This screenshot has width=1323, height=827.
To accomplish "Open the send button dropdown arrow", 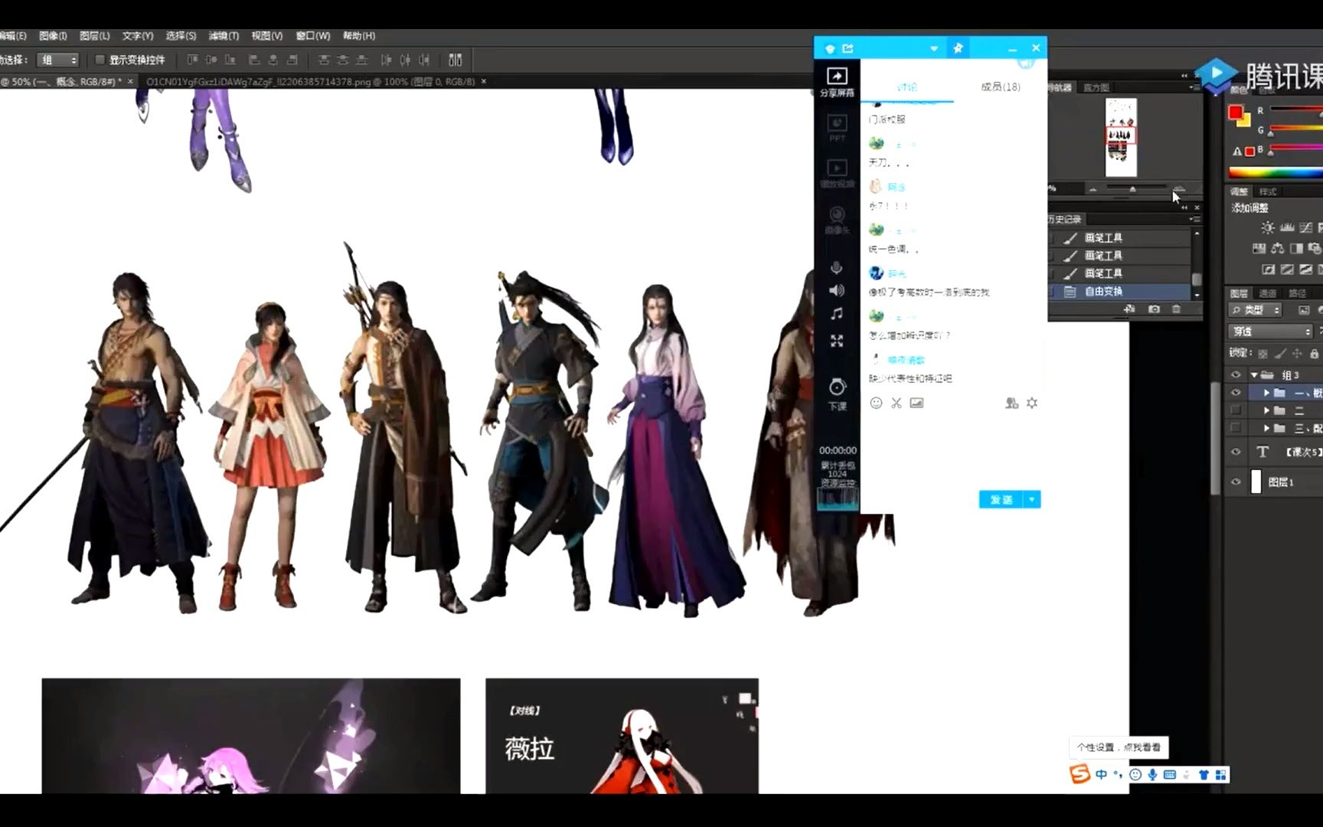I will [x=1033, y=499].
